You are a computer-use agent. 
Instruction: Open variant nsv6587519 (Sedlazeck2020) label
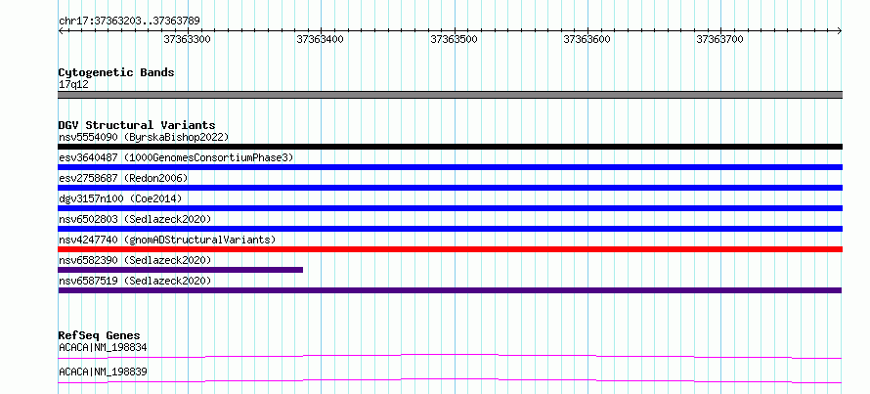(x=135, y=281)
